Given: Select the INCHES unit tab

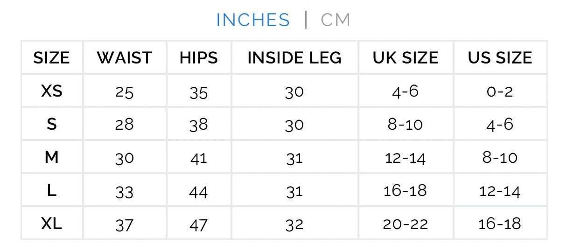Looking at the screenshot, I should (x=253, y=20).
